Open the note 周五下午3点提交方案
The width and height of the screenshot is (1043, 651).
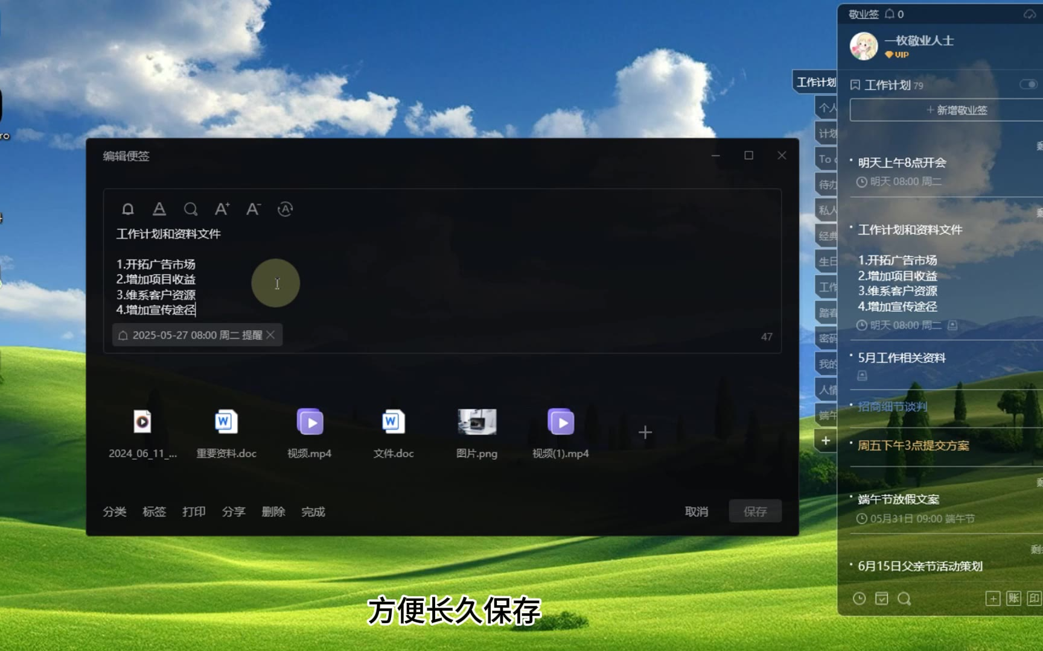pos(913,445)
